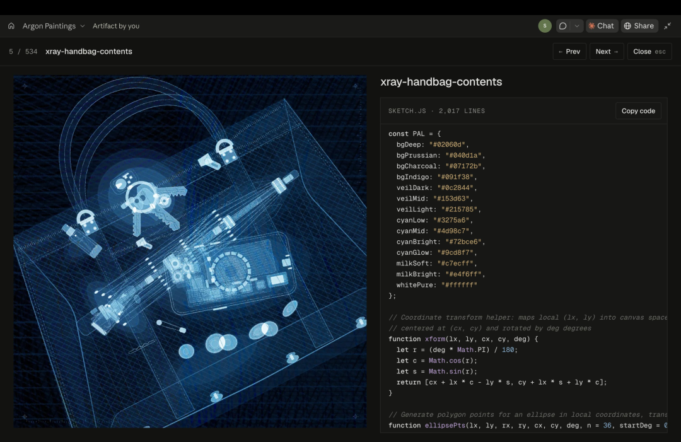Go to previous artifact with Prev

pos(569,51)
